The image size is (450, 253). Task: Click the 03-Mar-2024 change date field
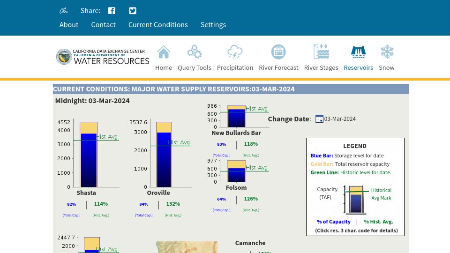pos(340,119)
